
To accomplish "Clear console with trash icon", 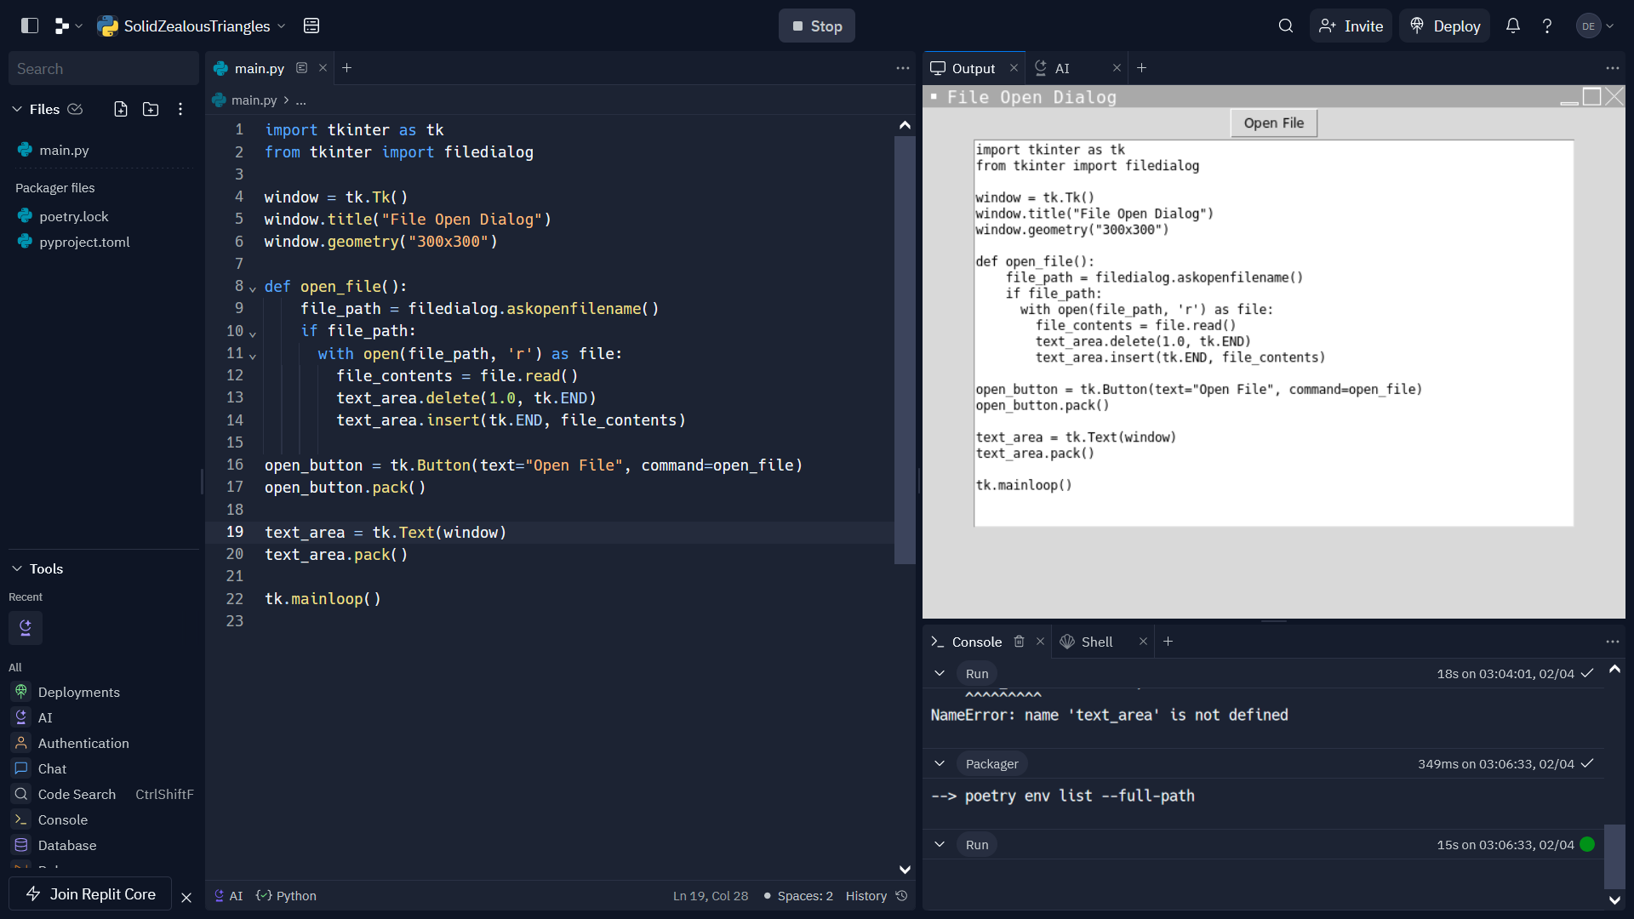I will (1019, 642).
